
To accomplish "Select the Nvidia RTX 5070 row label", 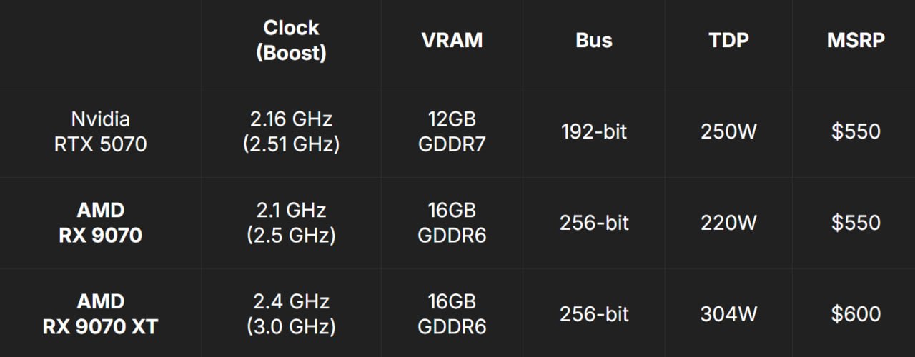I will pyautogui.click(x=101, y=131).
